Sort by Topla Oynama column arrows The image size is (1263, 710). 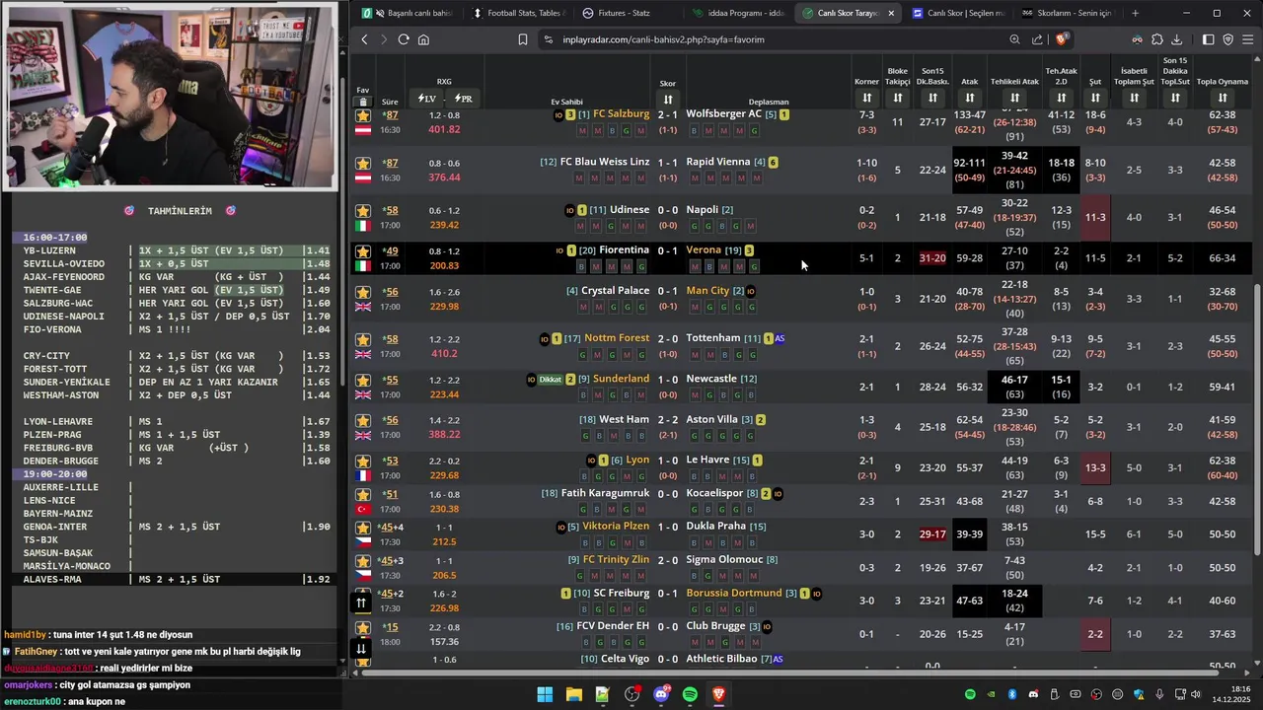point(1223,98)
